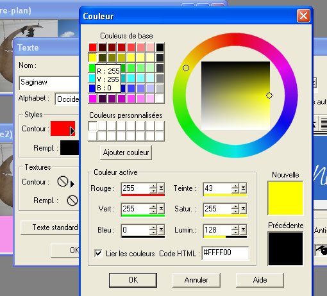Image resolution: width=327 pixels, height=296 pixels.
Task: Expand the Styles Contour color arrow
Action: tap(72, 131)
